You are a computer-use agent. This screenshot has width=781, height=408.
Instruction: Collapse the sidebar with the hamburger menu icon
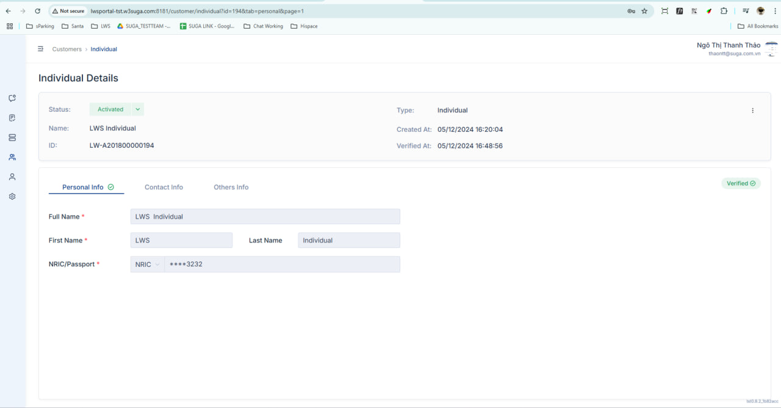(x=40, y=49)
